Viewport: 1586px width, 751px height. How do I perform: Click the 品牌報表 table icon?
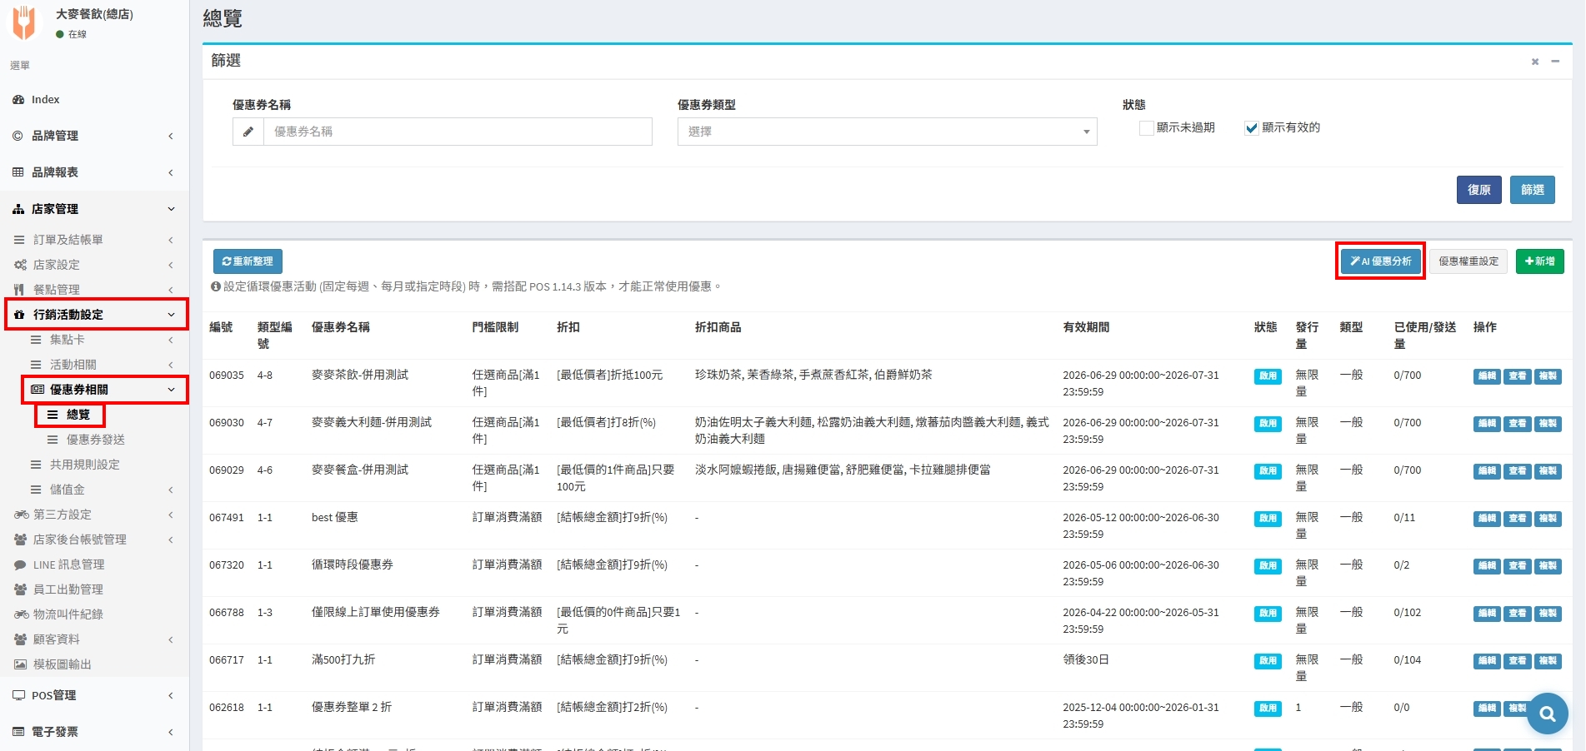pyautogui.click(x=18, y=172)
